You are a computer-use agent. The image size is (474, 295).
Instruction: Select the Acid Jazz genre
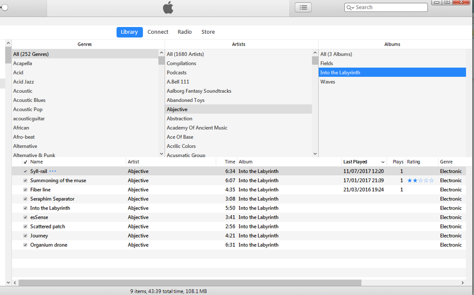pos(85,82)
